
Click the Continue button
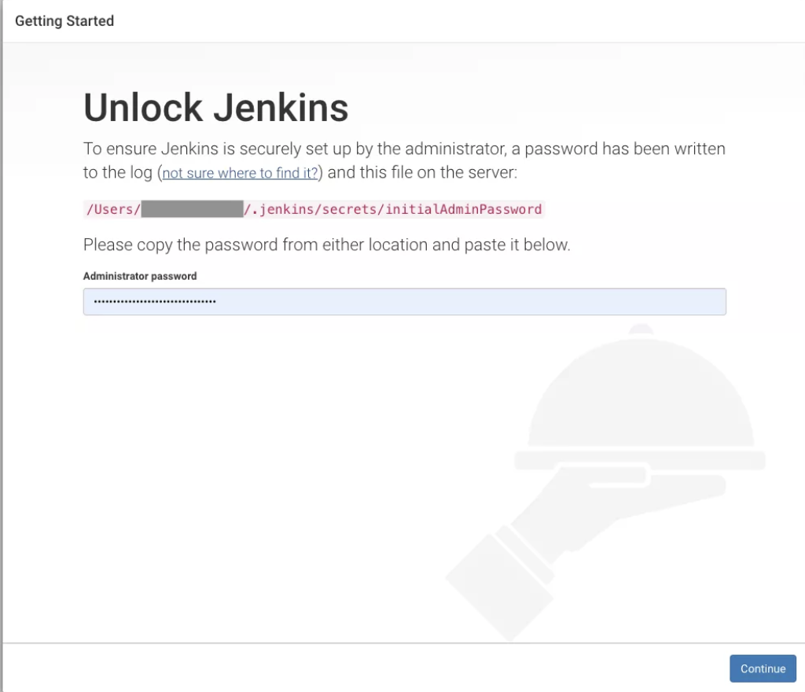coord(762,668)
